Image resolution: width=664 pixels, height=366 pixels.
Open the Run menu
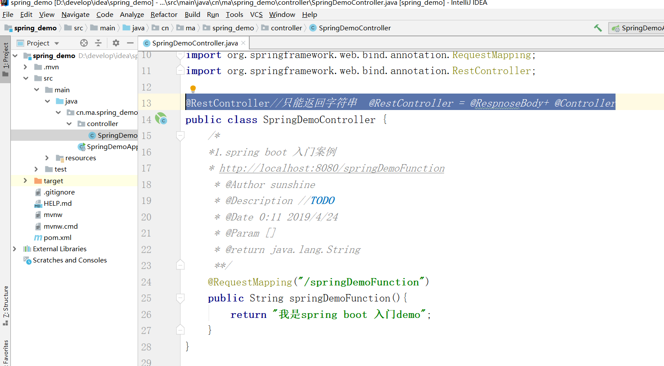(x=213, y=14)
